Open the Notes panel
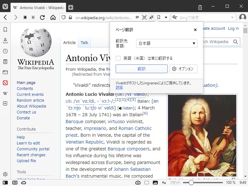This screenshot has width=248, height=186. pos(5,62)
